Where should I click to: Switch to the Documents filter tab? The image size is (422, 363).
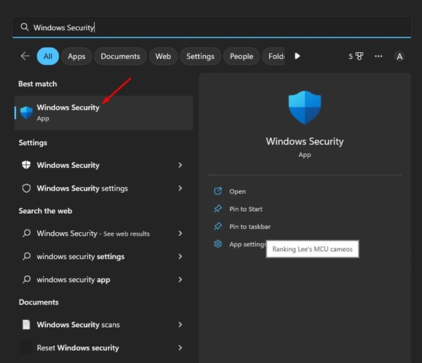coord(120,56)
